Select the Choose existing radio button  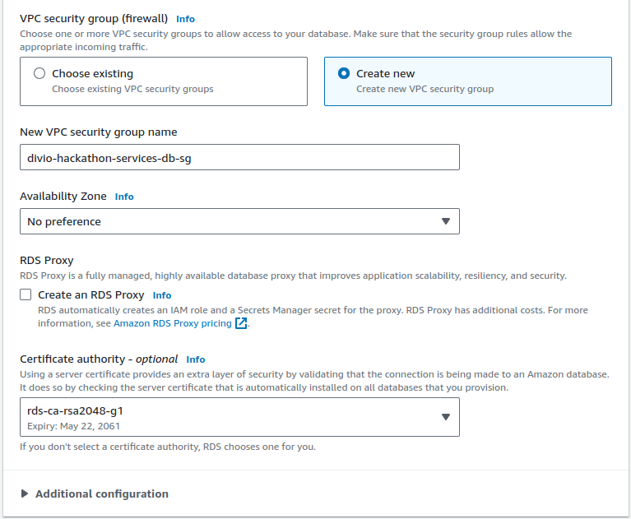click(39, 73)
